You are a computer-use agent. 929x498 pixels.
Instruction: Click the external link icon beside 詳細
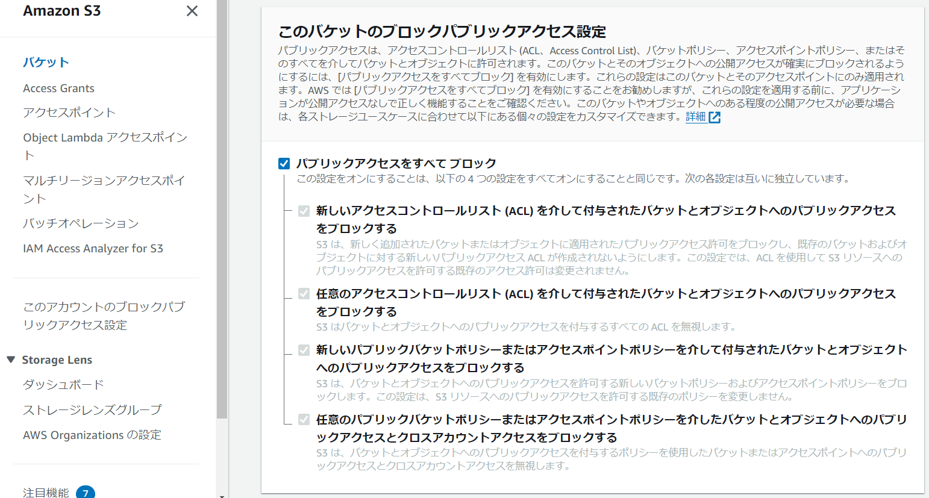pyautogui.click(x=715, y=117)
